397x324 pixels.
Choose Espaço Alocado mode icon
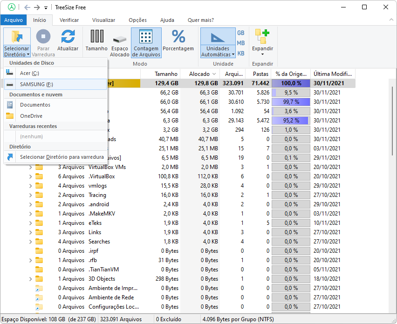click(x=119, y=40)
